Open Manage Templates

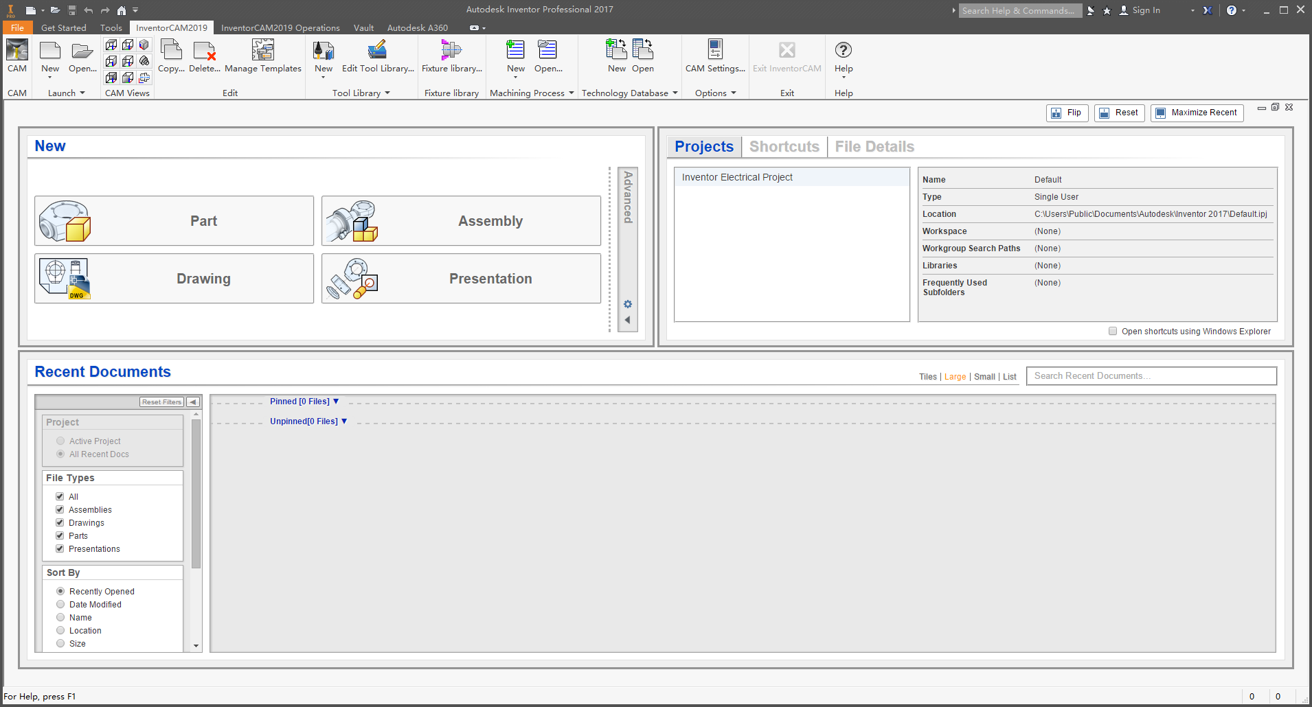pos(263,56)
